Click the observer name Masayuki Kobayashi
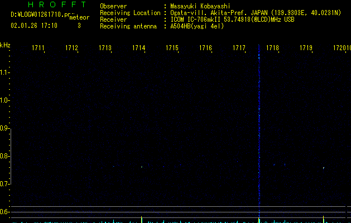Screen dimensions: 351x223 (x=200, y=6)
